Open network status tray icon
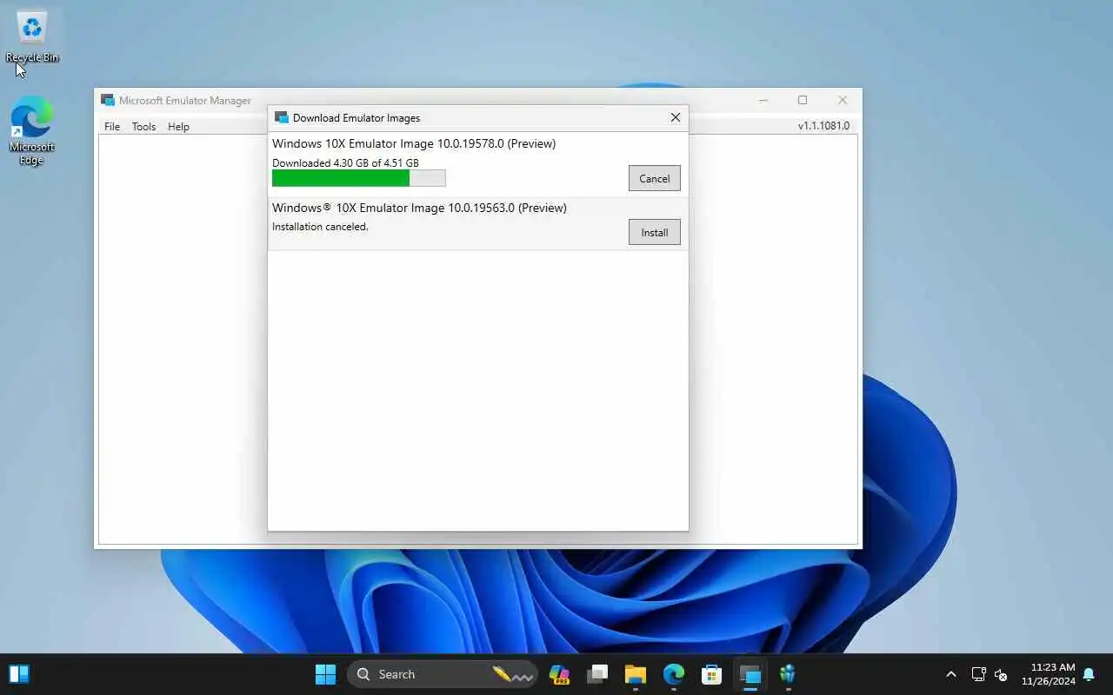Screen dimensions: 1113x695 (978, 674)
